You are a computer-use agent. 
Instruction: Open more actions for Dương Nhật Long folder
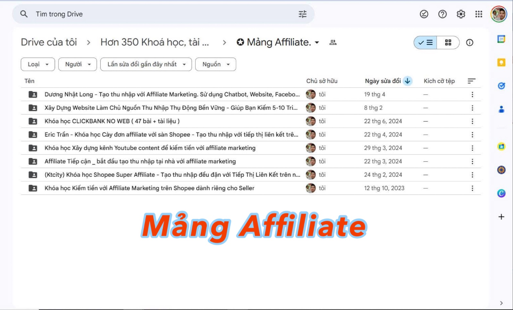coord(472,94)
